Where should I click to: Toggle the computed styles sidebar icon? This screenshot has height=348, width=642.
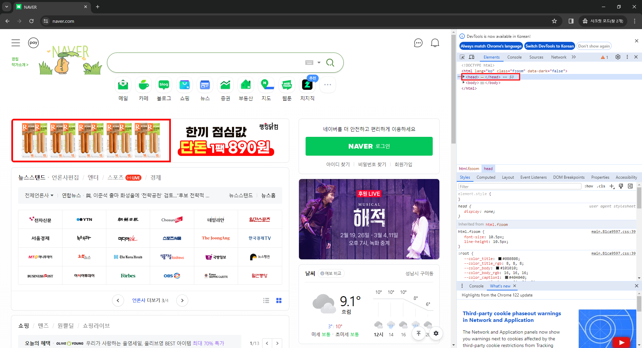630,186
